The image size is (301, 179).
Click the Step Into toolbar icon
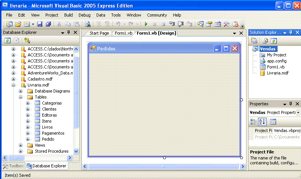pos(172,24)
